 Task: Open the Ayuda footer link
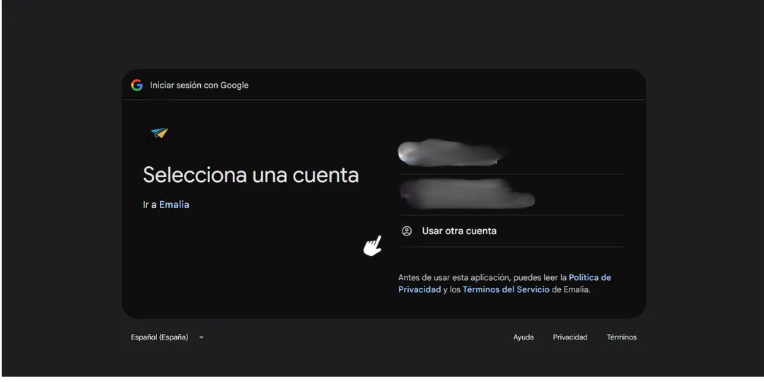coord(523,337)
